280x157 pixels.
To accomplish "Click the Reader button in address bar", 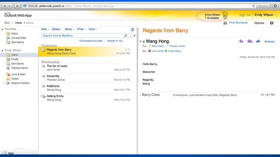I will (x=263, y=6).
